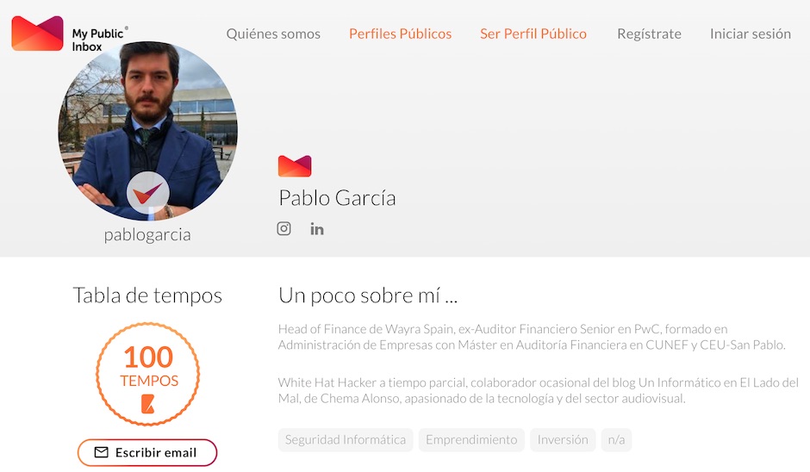Click the small envelope logo above Pablo García
810x472 pixels.
(295, 165)
